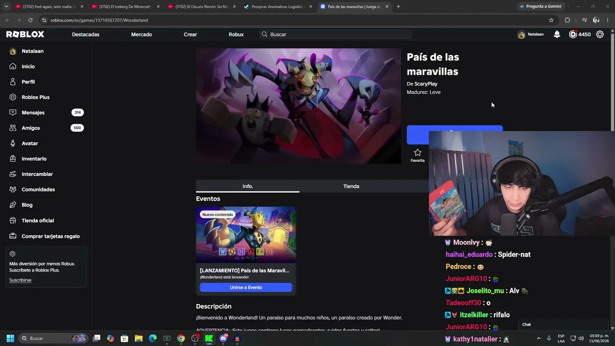Close the Prospice: Anomalous Logistics tab
615x346 pixels.
(310, 7)
